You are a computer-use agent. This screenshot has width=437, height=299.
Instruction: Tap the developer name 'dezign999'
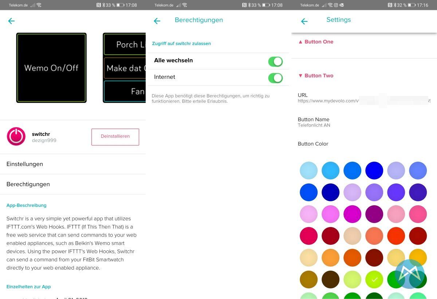point(44,141)
